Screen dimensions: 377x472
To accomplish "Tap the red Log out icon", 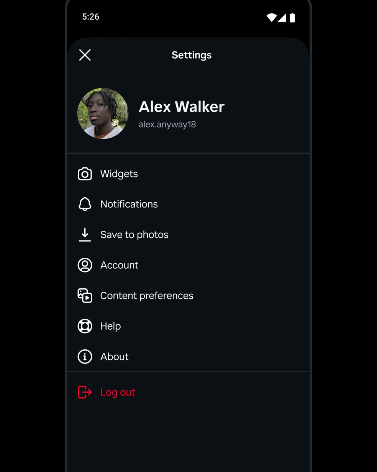I will click(x=85, y=392).
